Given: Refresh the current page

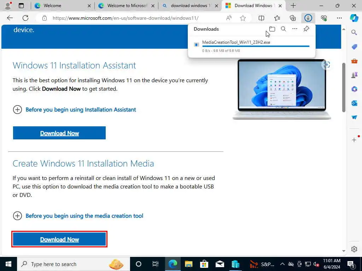Looking at the screenshot, I should [25, 18].
